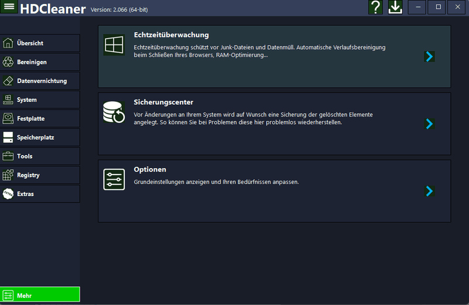This screenshot has height=305, width=469.
Task: Click the house icon beside Übersicht
Action: click(8, 43)
